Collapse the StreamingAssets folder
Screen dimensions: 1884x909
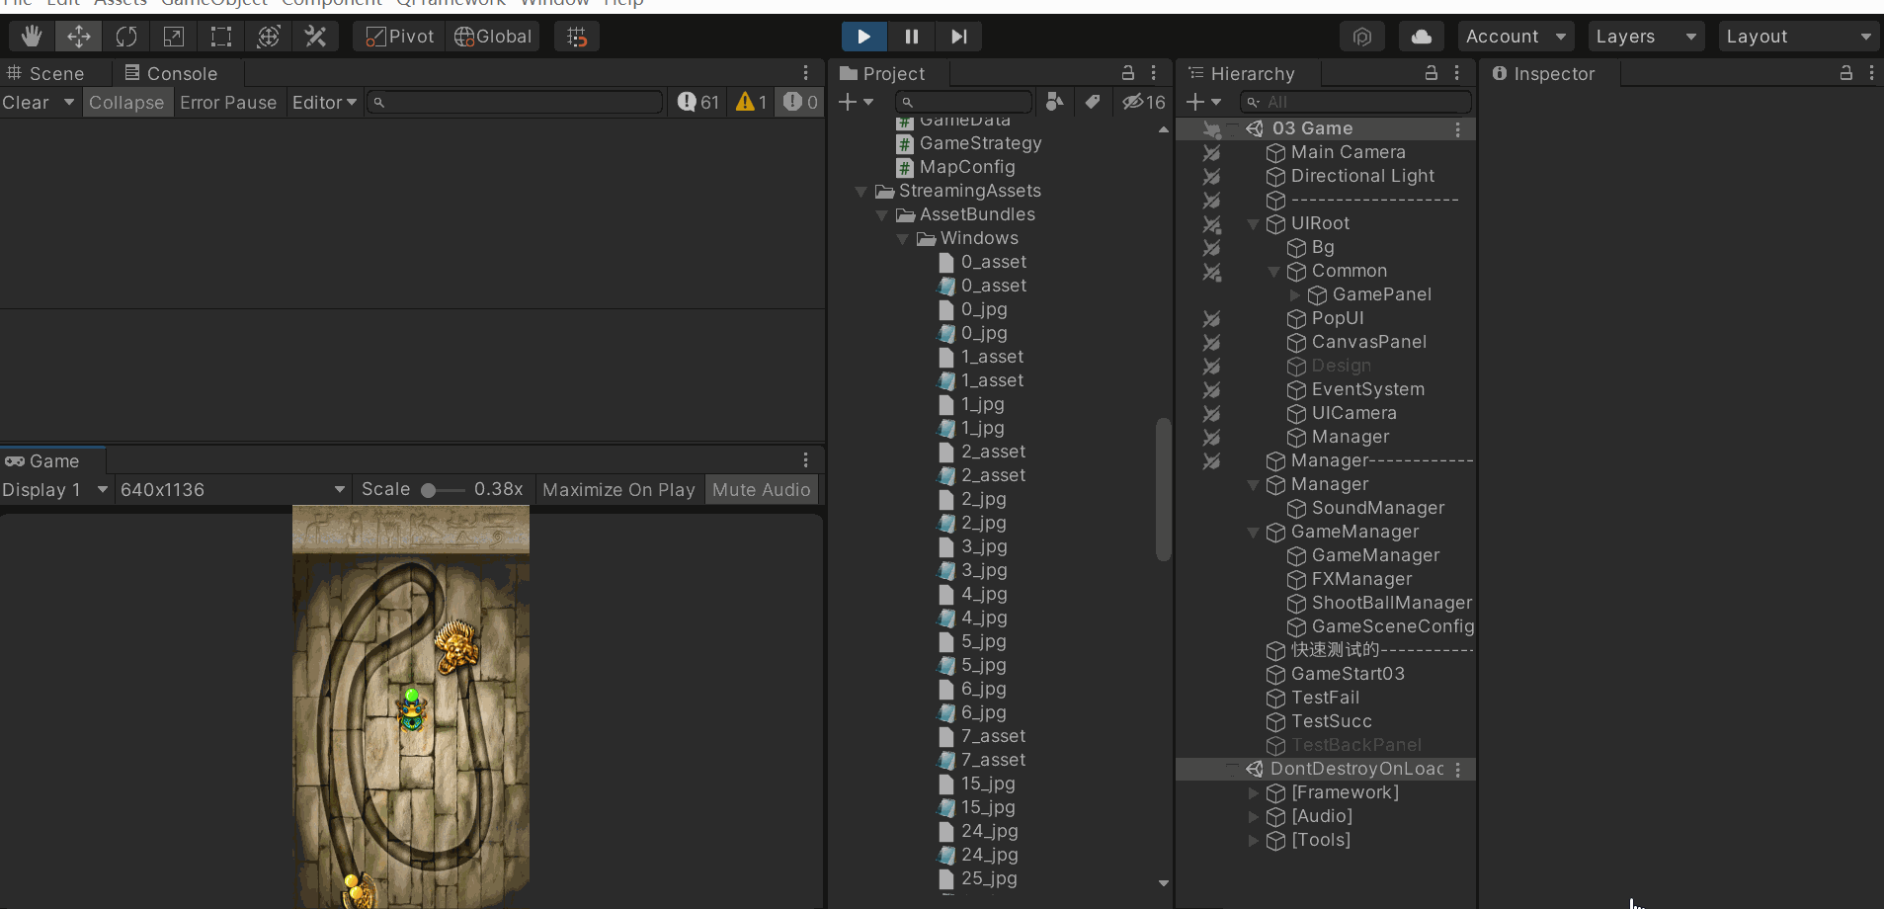[x=860, y=192]
